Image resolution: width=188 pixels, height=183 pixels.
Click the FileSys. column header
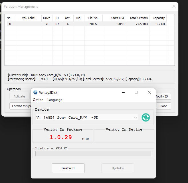(x=93, y=18)
